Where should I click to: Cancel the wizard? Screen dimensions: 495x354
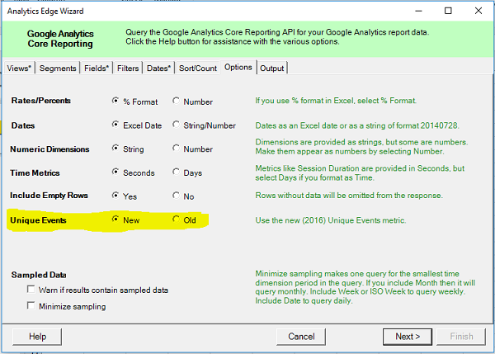301,337
